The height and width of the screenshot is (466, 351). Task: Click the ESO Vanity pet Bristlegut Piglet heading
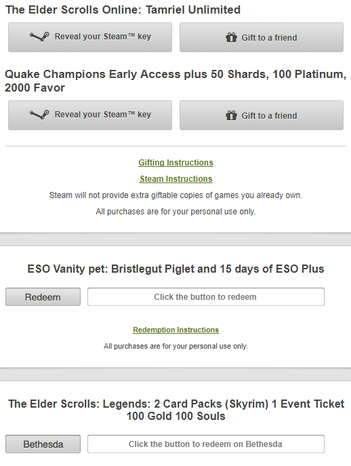(x=175, y=269)
